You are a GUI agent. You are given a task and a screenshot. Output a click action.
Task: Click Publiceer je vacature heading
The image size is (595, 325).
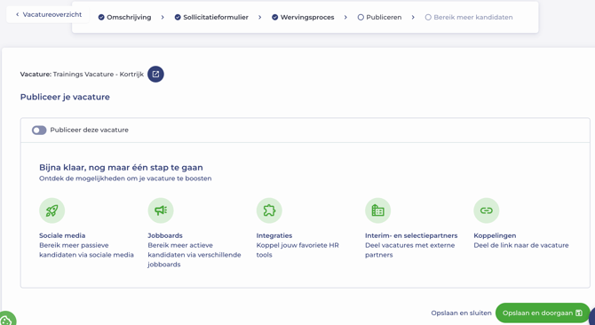pyautogui.click(x=65, y=97)
